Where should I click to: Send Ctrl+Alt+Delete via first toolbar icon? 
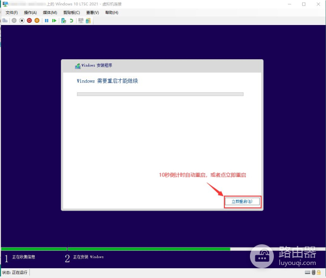pos(5,21)
